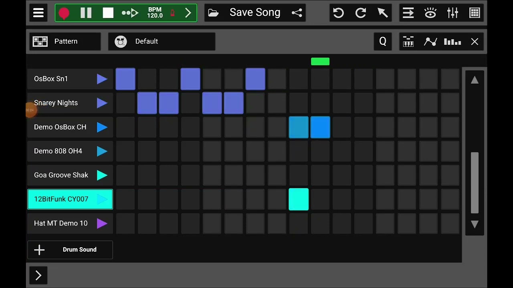The width and height of the screenshot is (513, 288).
Task: Toggle fourth step of OsBox Sn1 row
Action: pos(190,79)
